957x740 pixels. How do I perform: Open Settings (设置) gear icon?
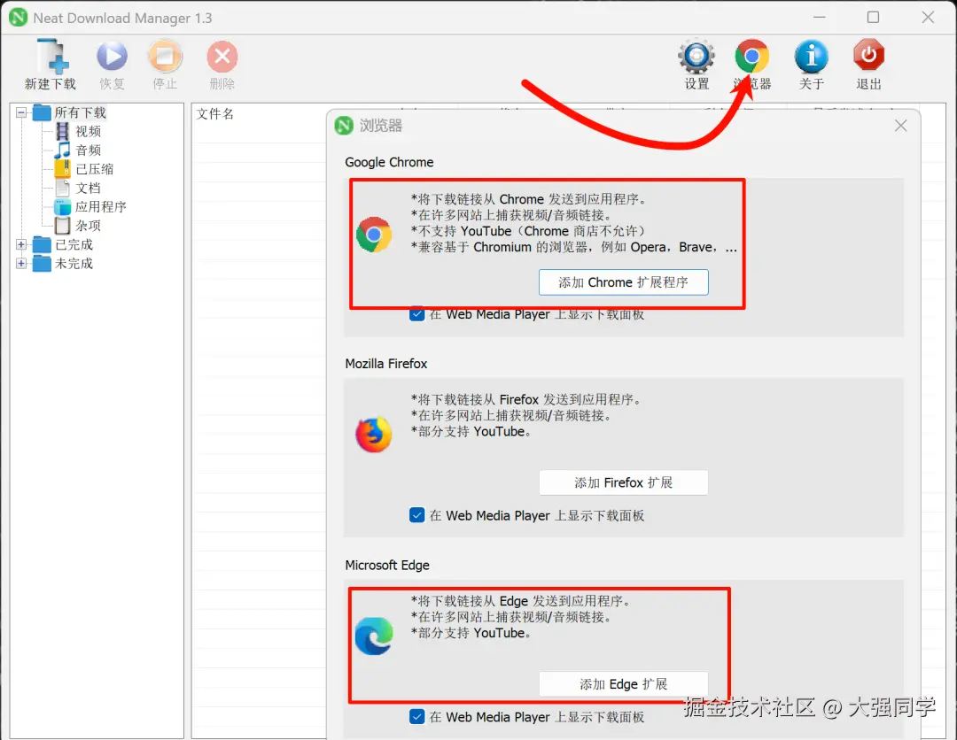coord(696,57)
